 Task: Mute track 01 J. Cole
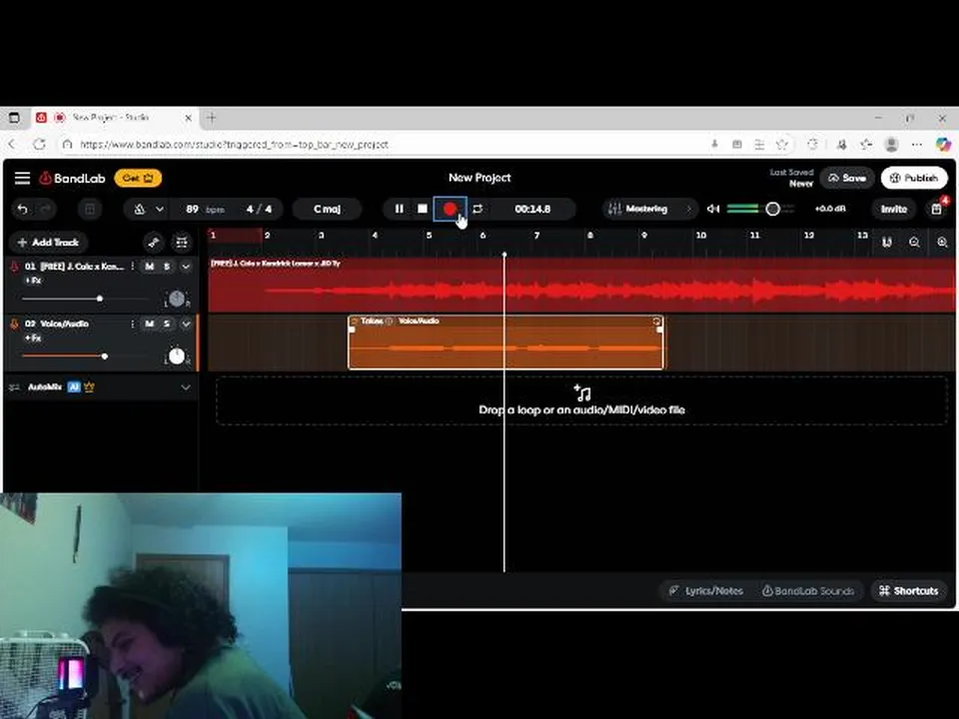(x=149, y=267)
